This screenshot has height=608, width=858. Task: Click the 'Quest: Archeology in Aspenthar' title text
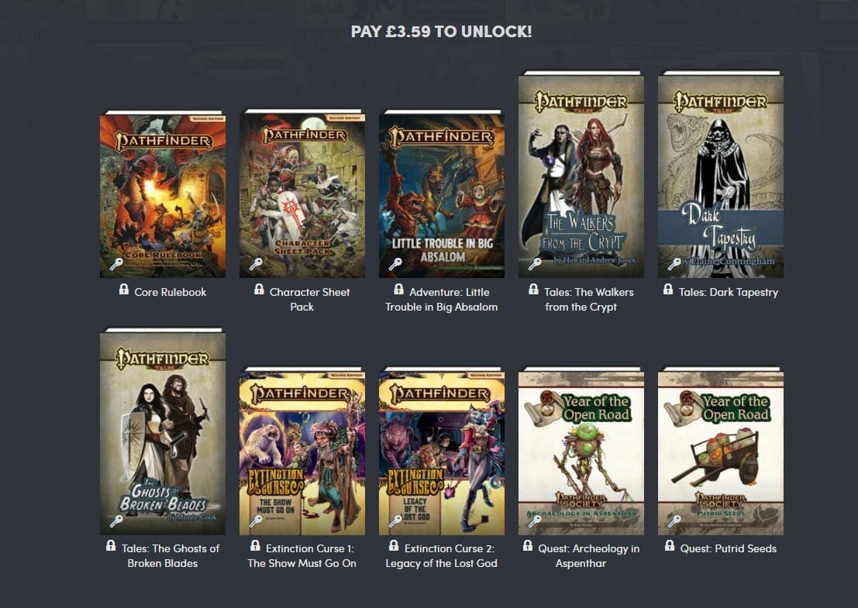(581, 556)
